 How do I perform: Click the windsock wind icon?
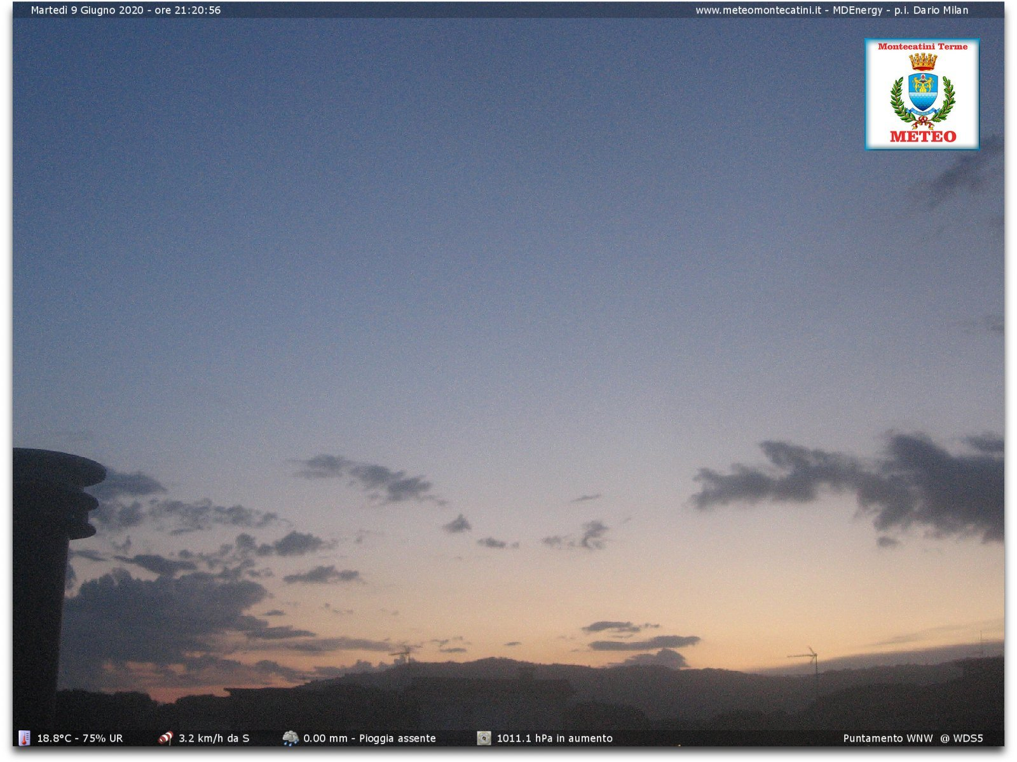pos(165,738)
